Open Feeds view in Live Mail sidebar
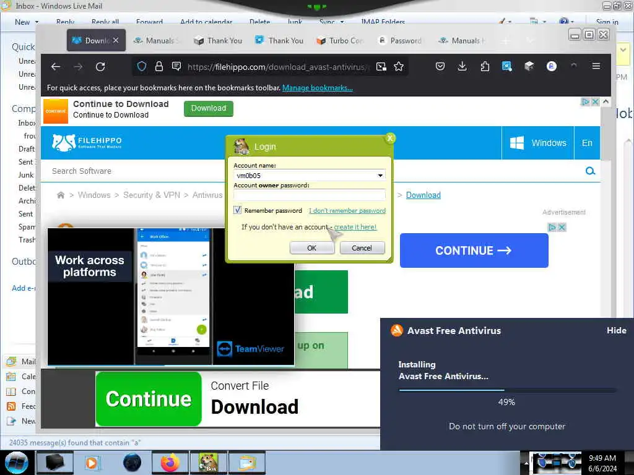This screenshot has width=634, height=475. click(22, 406)
